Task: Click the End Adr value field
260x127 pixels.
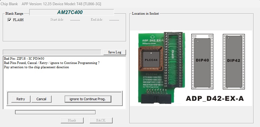Action: click(114, 20)
